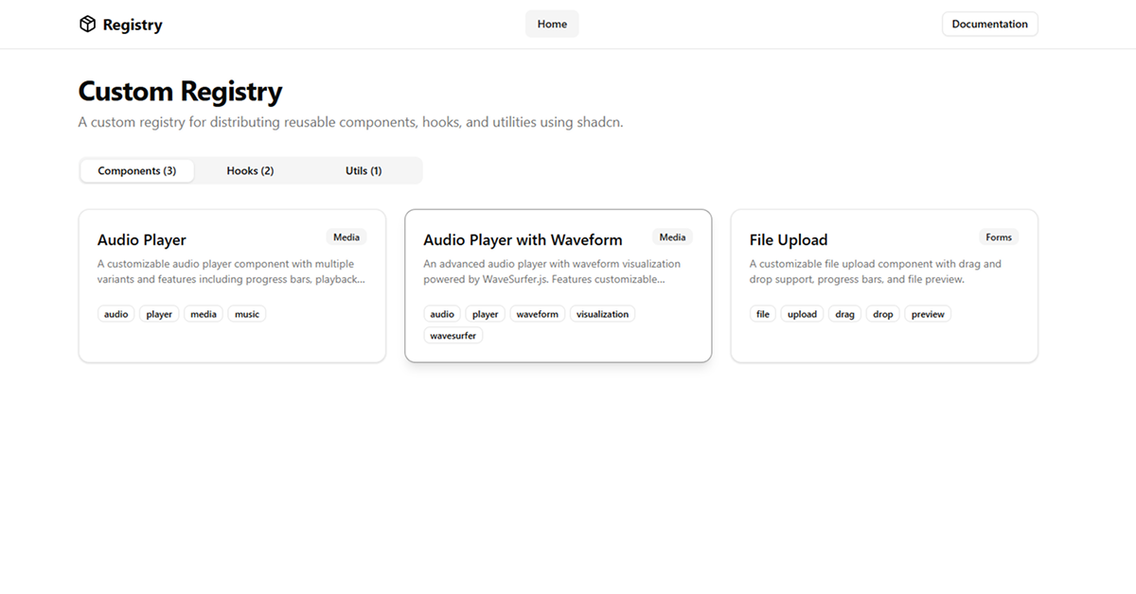Click the audio tag on Audio Player card

coord(115,313)
